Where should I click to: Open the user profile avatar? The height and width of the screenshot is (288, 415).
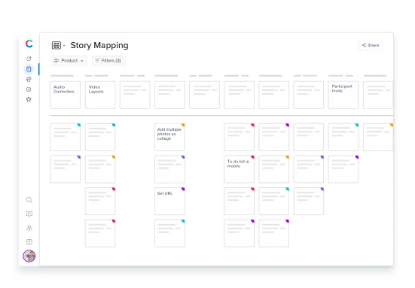coord(29,256)
